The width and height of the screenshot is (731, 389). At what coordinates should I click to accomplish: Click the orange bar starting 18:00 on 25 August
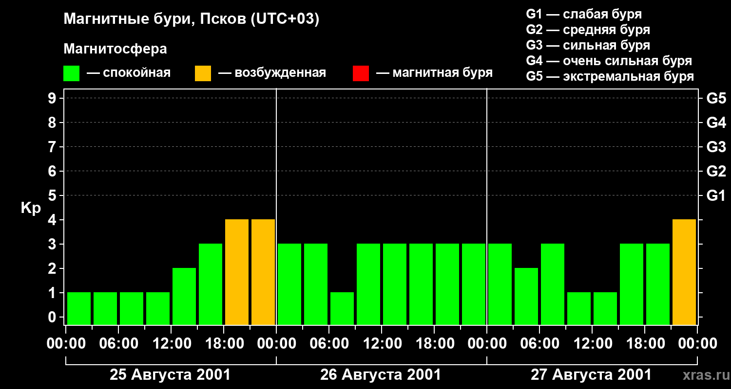[237, 272]
